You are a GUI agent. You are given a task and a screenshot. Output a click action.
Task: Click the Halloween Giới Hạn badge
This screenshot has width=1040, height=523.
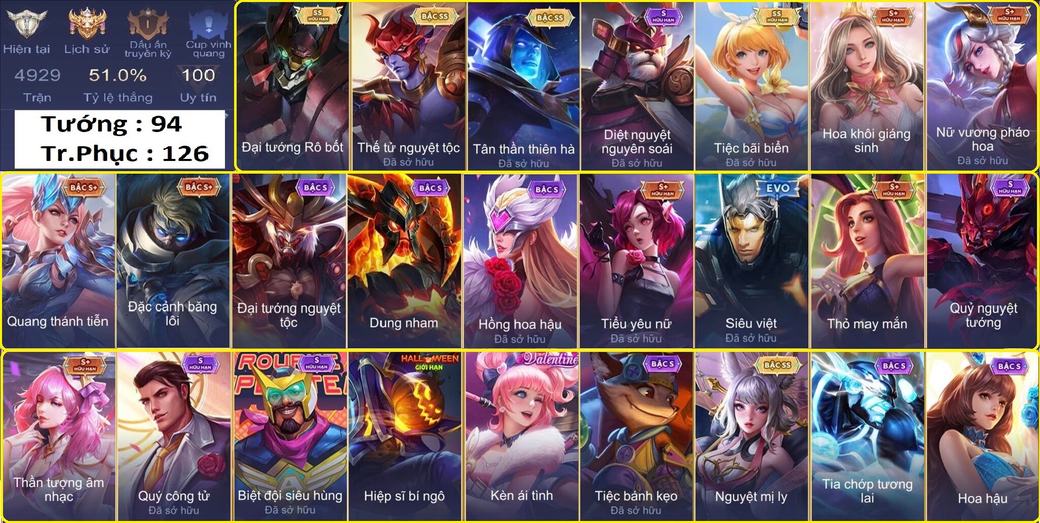pos(429,362)
